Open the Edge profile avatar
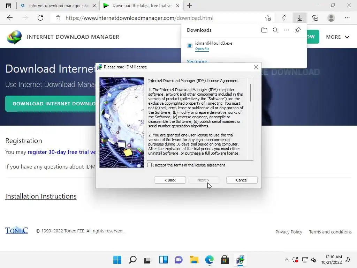The height and width of the screenshot is (268, 357). (331, 18)
